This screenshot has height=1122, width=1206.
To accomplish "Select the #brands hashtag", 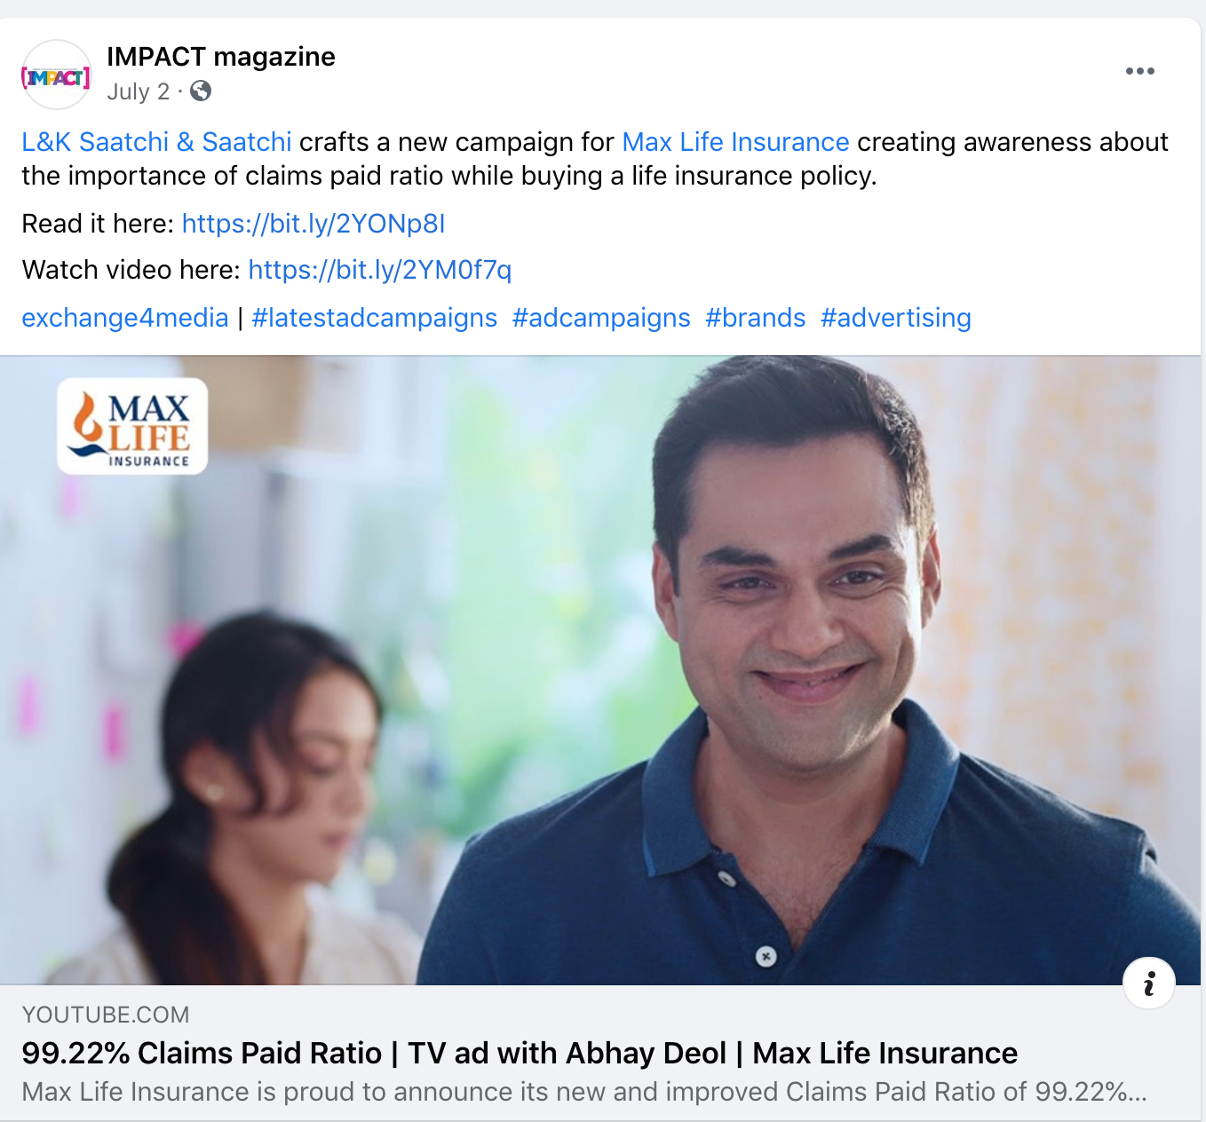I will (x=756, y=318).
